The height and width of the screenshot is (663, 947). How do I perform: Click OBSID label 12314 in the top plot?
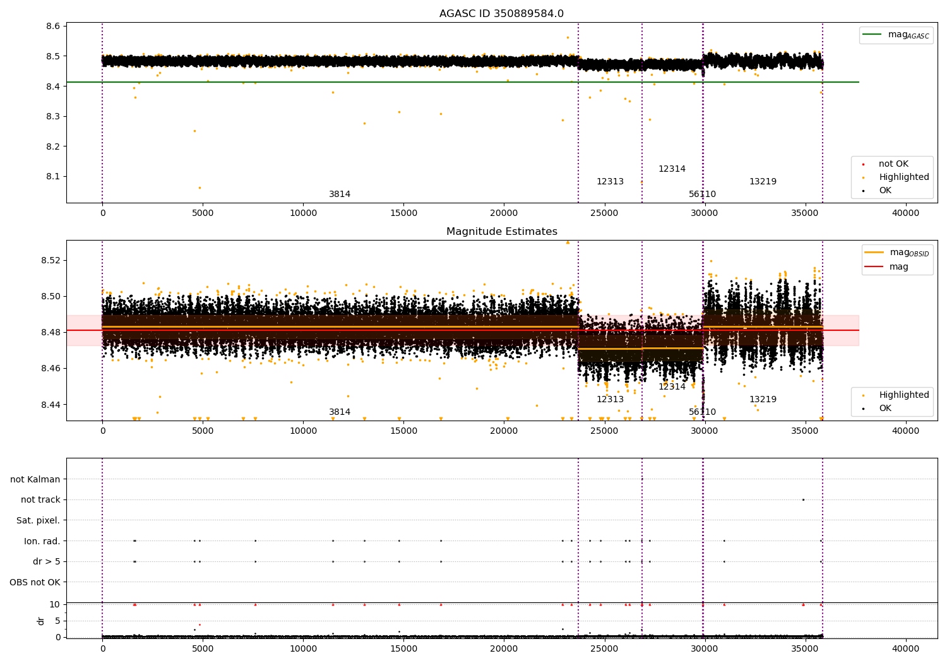[x=672, y=169]
